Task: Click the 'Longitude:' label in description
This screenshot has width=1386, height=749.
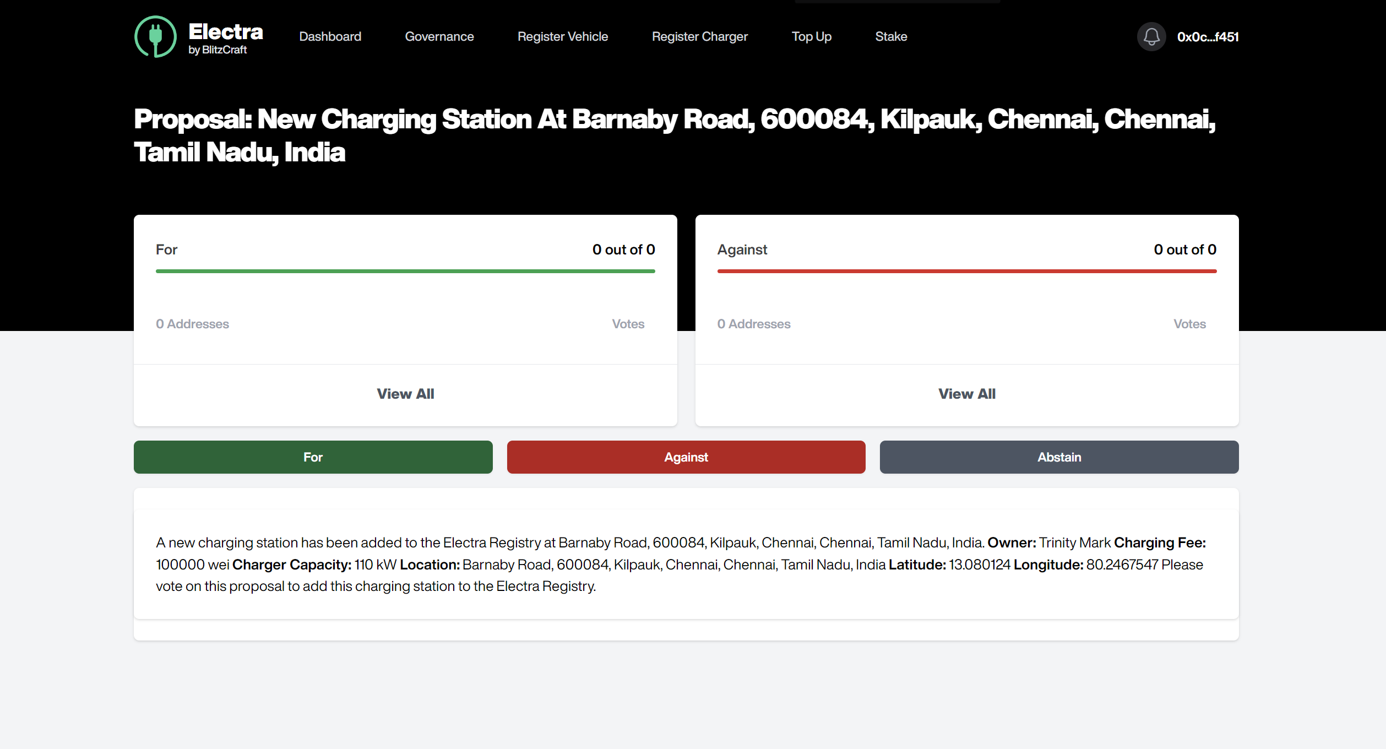Action: point(1048,565)
